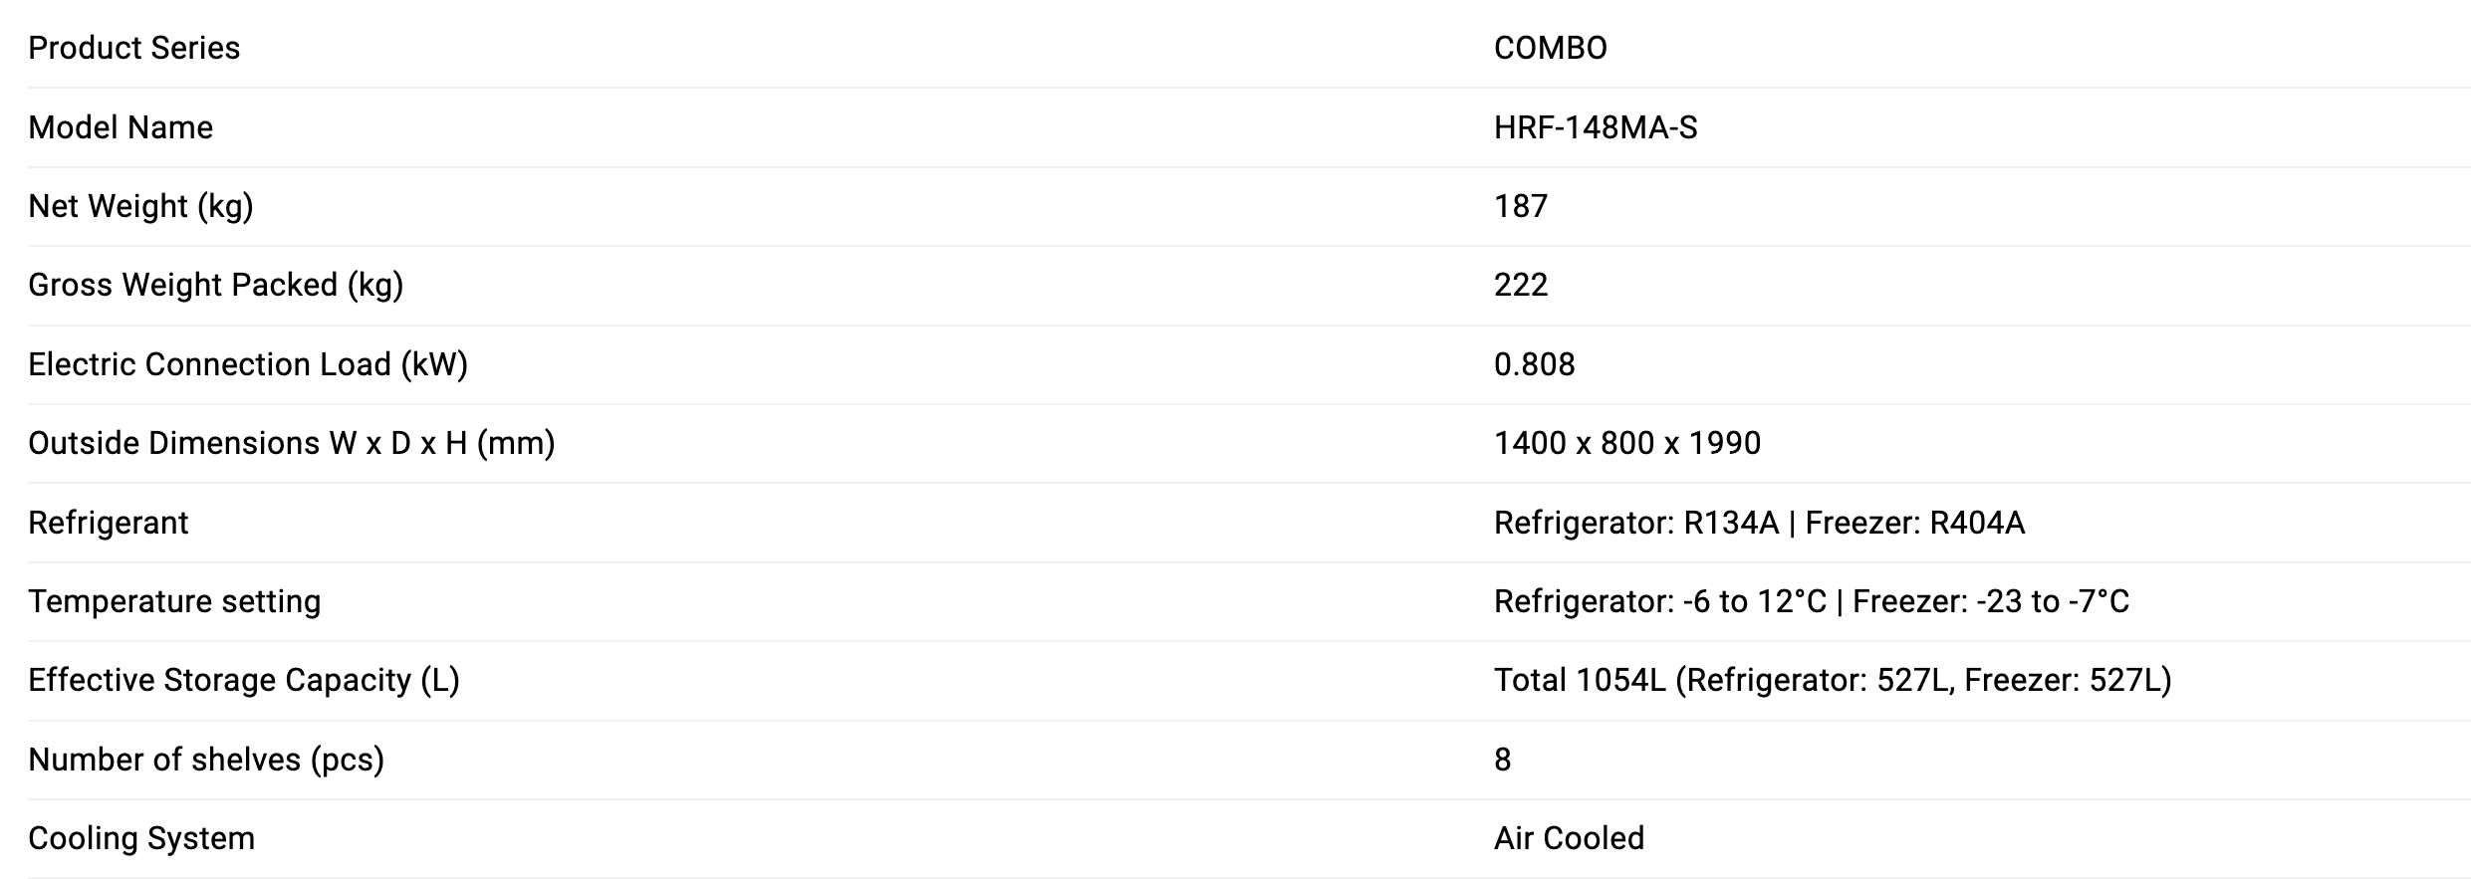Click the Effective Storage Capacity label
The height and width of the screenshot is (879, 2471).
(243, 680)
